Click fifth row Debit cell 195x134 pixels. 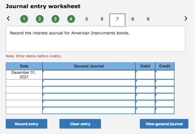(x=145, y=104)
